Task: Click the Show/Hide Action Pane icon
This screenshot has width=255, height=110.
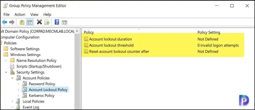Action: tap(65, 22)
